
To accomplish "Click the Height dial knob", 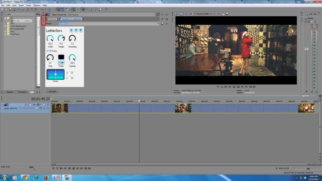I will 61,38.
